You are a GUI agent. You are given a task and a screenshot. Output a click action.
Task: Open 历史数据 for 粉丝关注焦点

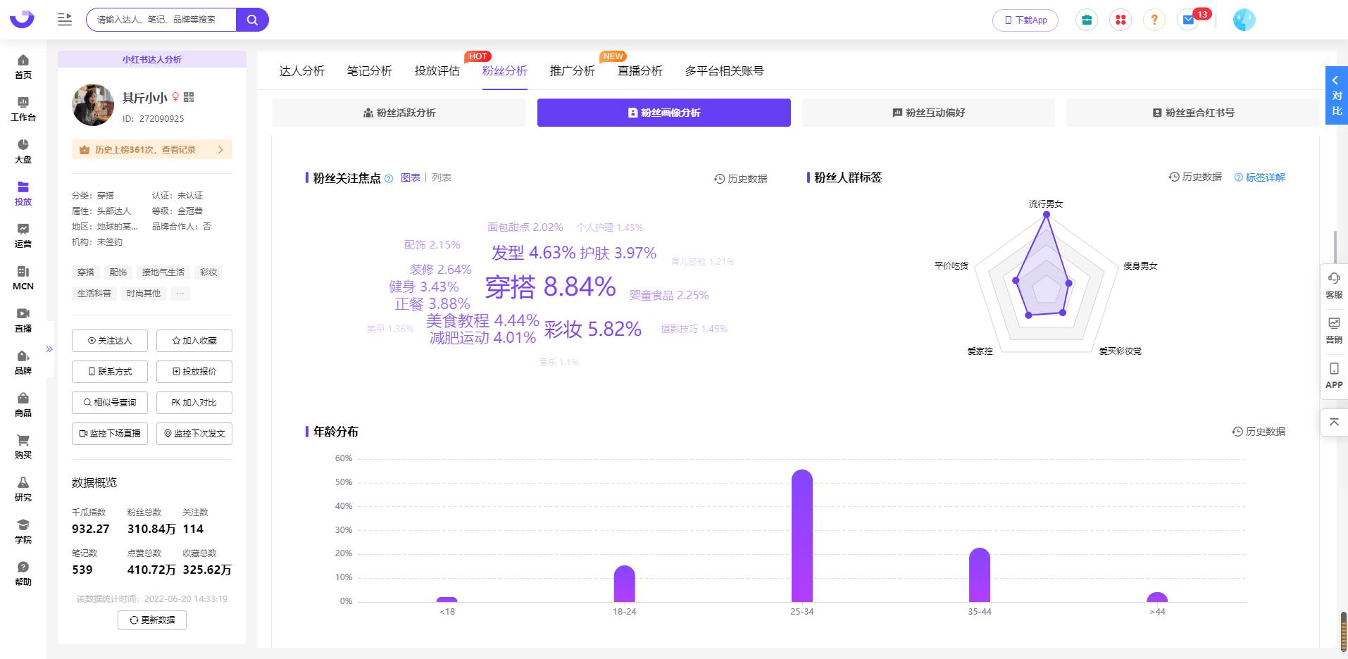tap(741, 179)
